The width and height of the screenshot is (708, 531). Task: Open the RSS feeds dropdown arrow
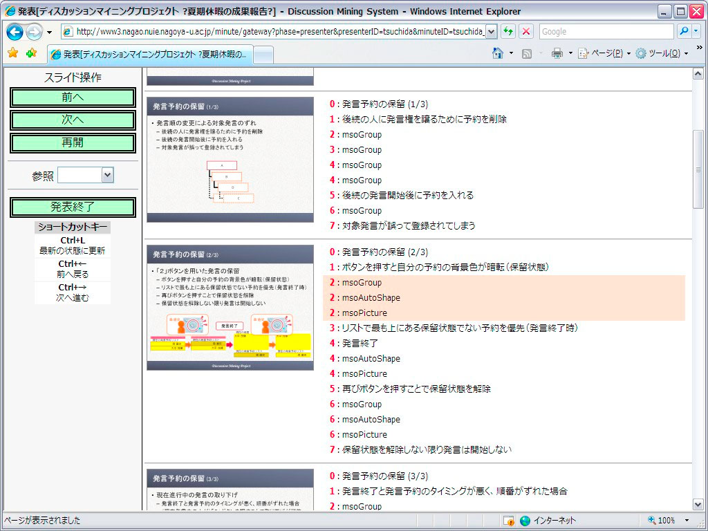tap(541, 53)
